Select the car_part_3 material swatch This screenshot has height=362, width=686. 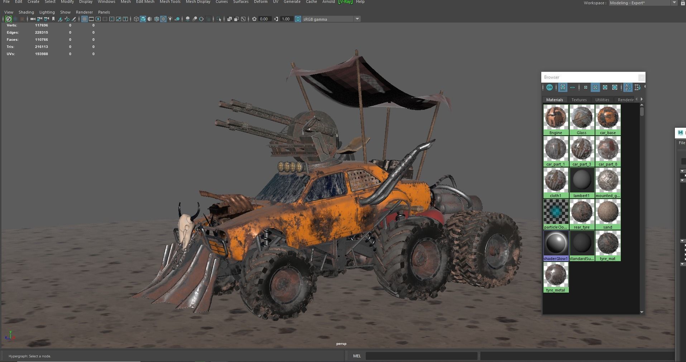[582, 151]
